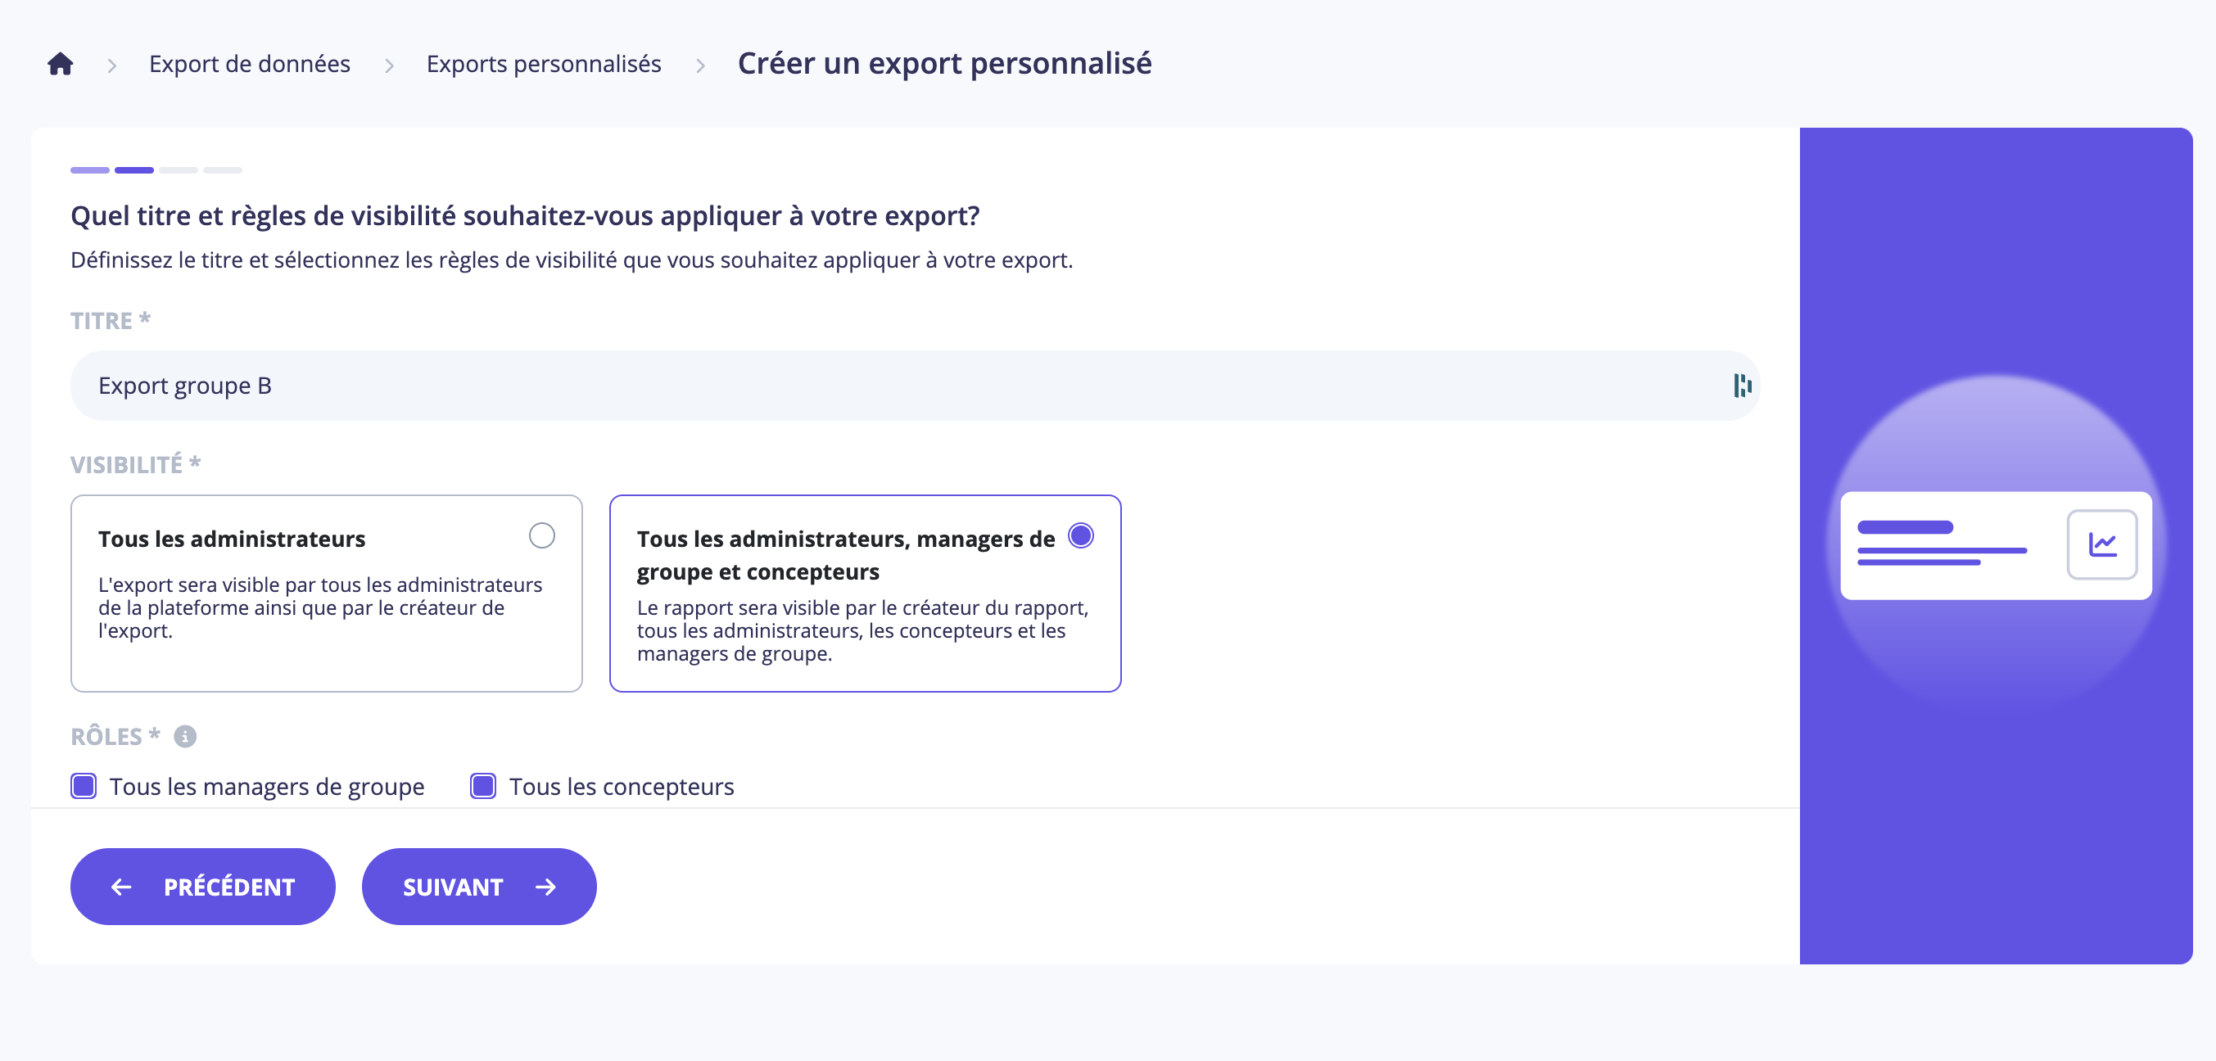This screenshot has height=1061, width=2216.
Task: Click the right arrow on Suivant button
Action: tap(546, 887)
